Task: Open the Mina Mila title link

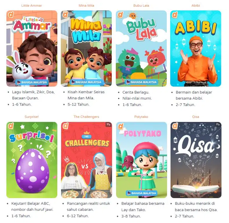Action: tap(86, 6)
